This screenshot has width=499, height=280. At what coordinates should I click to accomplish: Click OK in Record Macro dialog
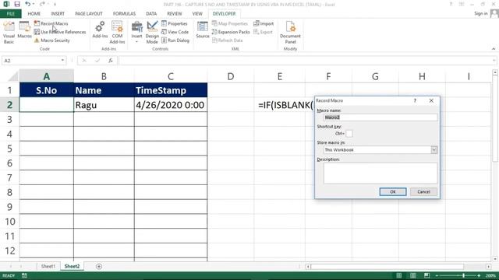point(393,192)
